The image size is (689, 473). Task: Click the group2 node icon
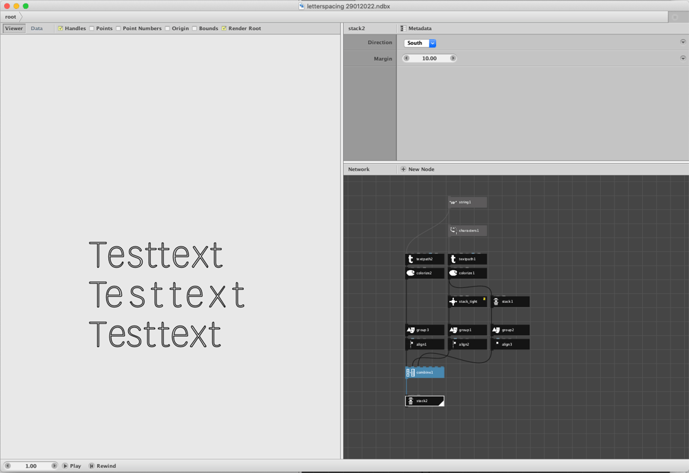[x=495, y=330]
